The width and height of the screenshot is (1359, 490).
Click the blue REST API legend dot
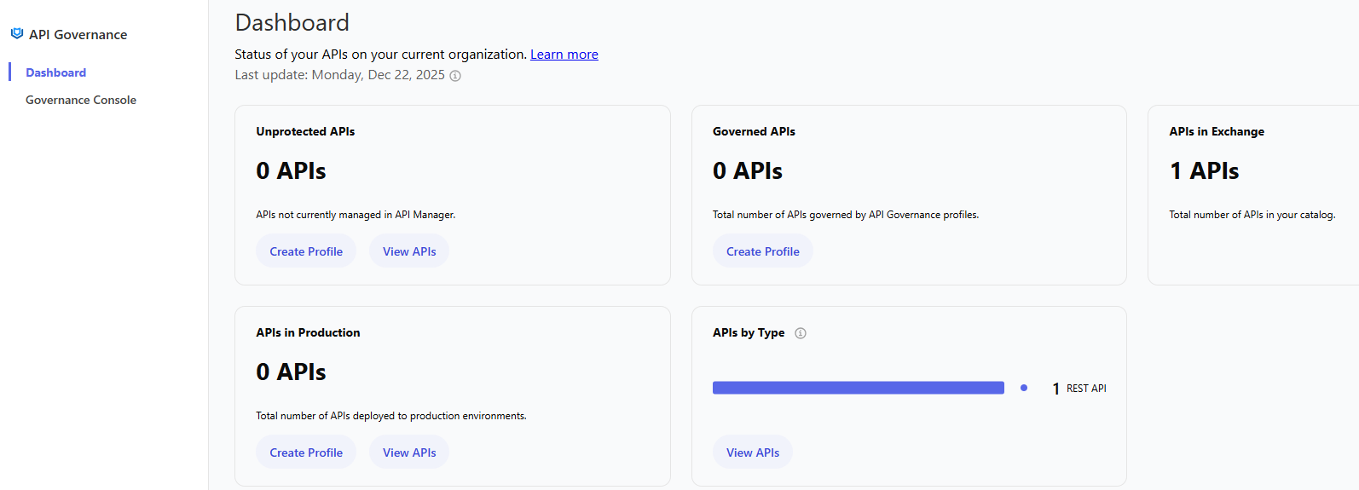click(x=1023, y=388)
